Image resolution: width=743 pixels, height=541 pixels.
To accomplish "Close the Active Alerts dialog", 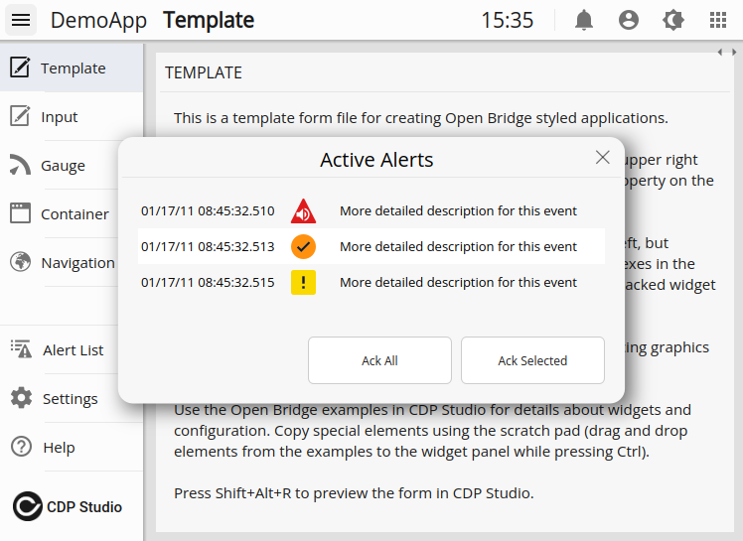I will pos(602,157).
